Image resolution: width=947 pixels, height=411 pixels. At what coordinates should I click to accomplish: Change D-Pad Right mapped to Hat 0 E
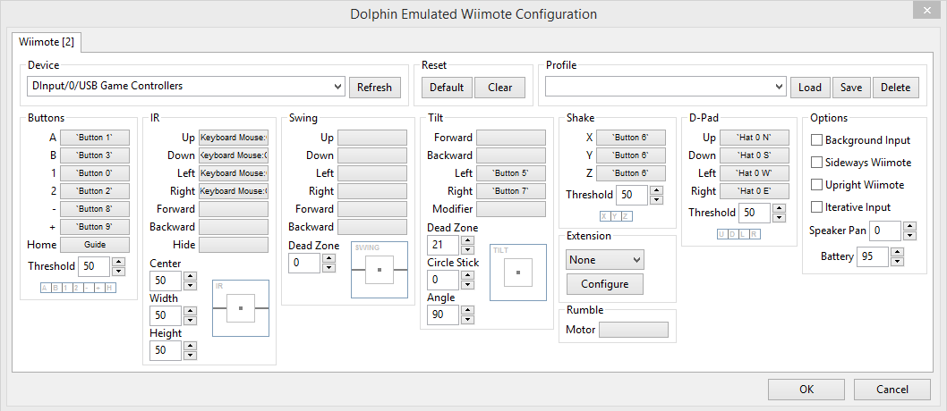(755, 191)
